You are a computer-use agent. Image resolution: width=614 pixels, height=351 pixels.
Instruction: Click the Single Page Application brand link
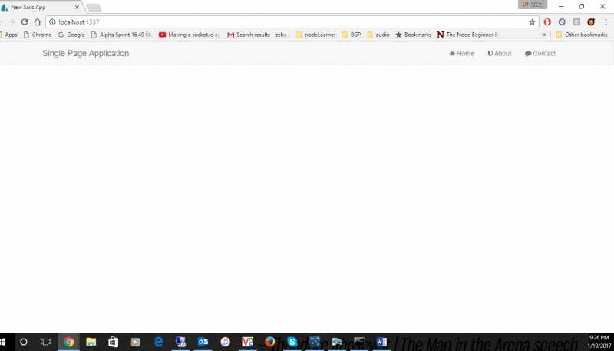tap(85, 54)
